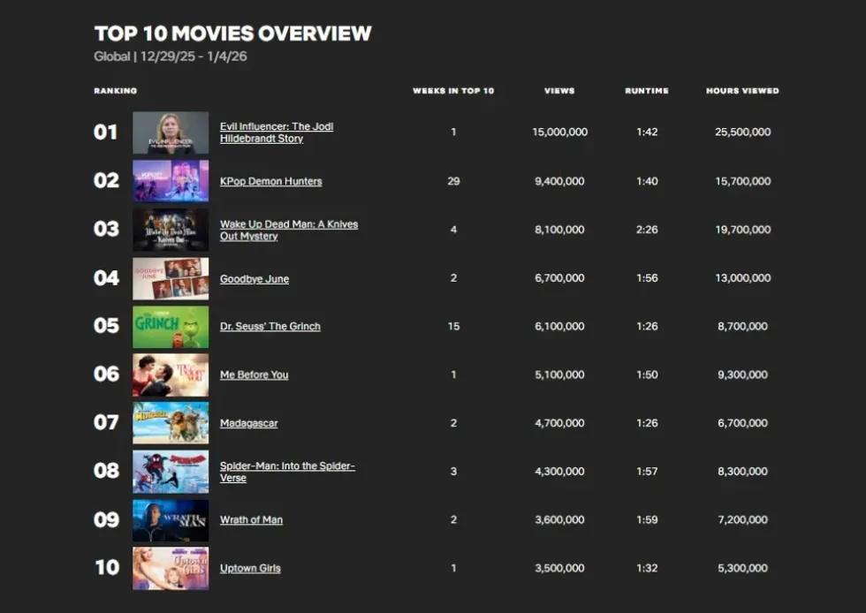Open the Spider-Verse poster thumbnail
866x613 pixels.
[x=171, y=472]
